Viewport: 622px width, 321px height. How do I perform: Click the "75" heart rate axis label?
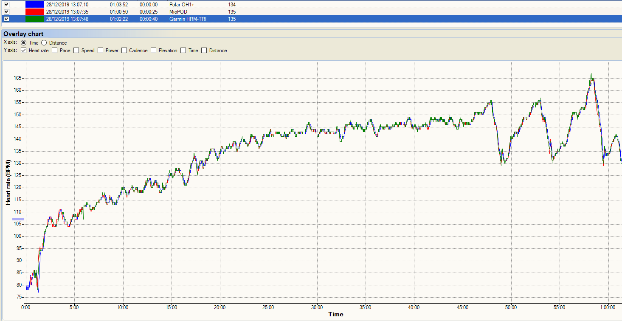20,297
